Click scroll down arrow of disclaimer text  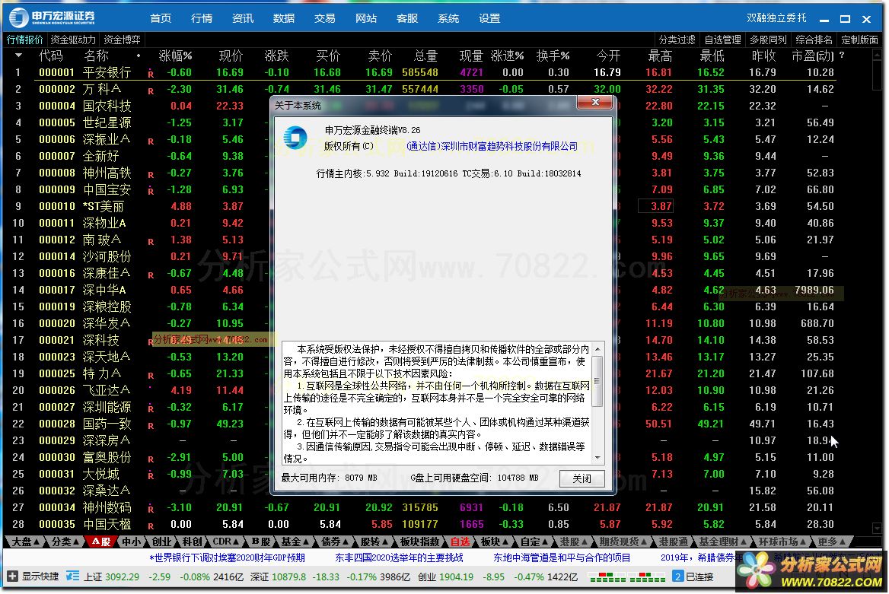pos(597,458)
